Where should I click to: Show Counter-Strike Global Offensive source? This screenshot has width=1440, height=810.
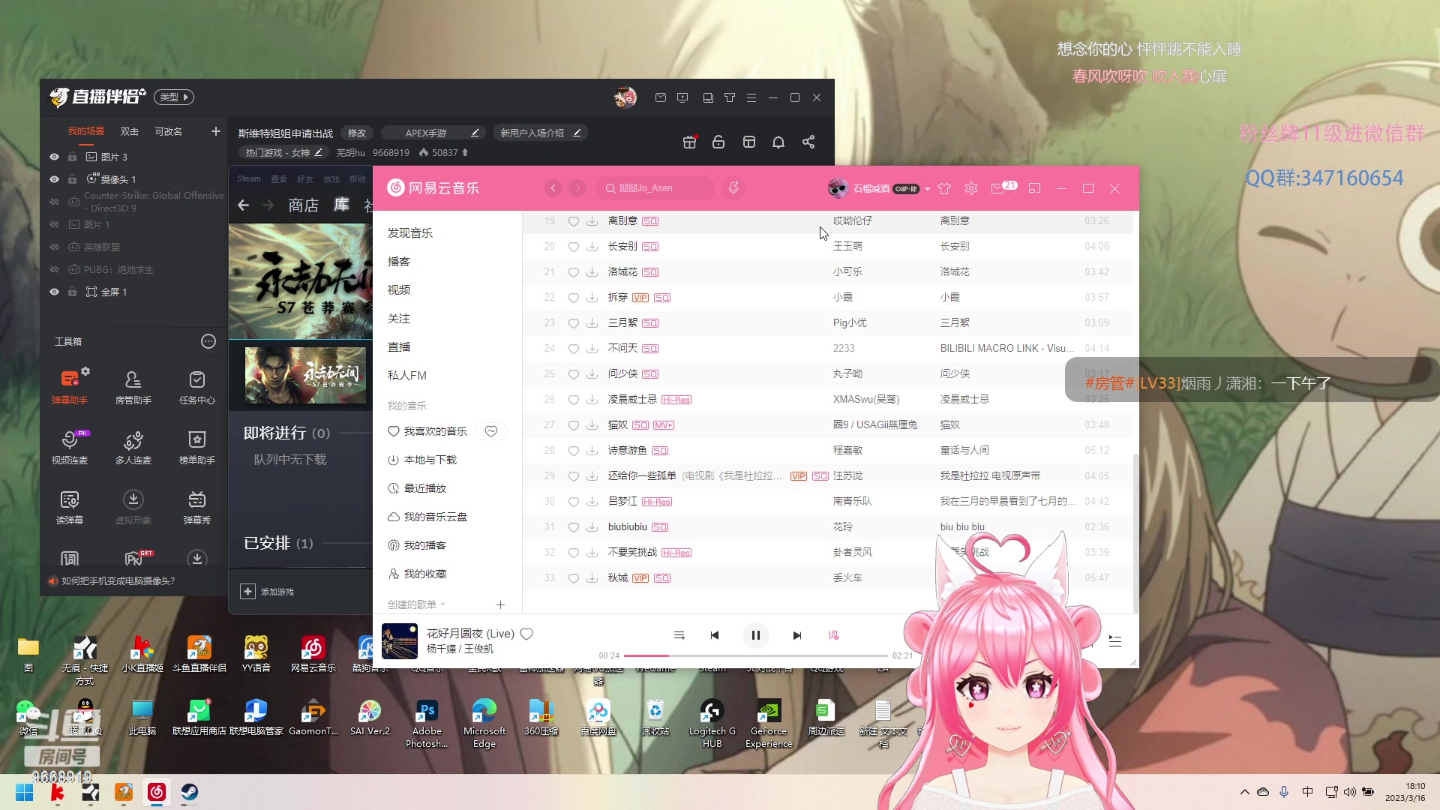click(54, 202)
